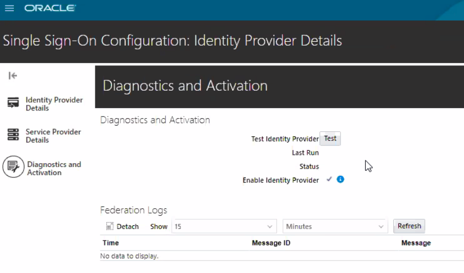Click the Message column header

point(416,243)
